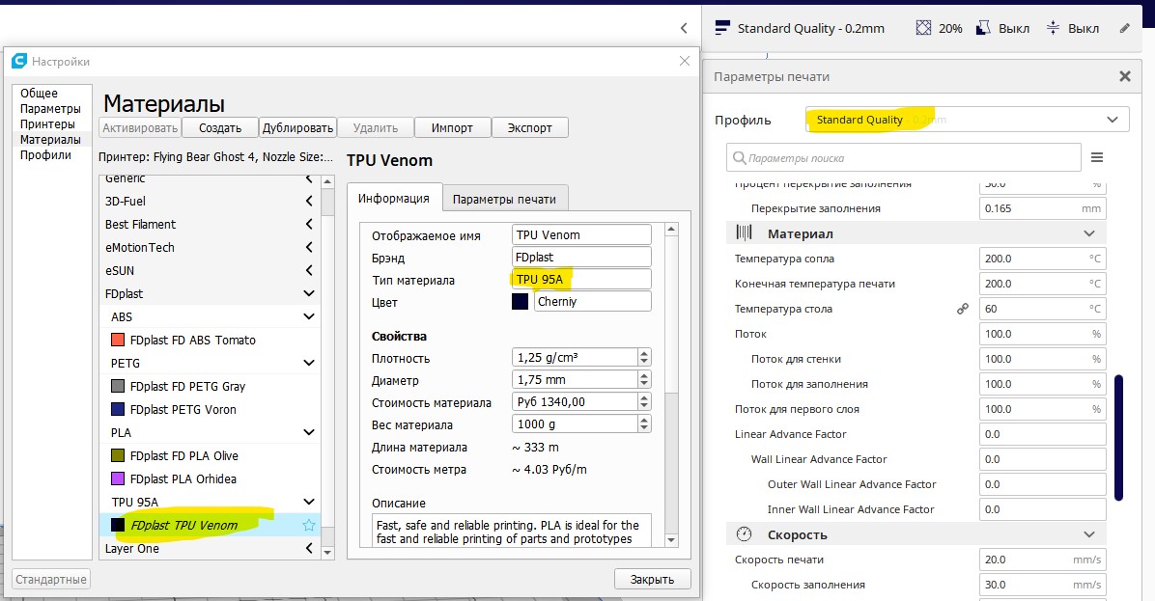
Task: Click the Импорт button
Action: pyautogui.click(x=452, y=128)
